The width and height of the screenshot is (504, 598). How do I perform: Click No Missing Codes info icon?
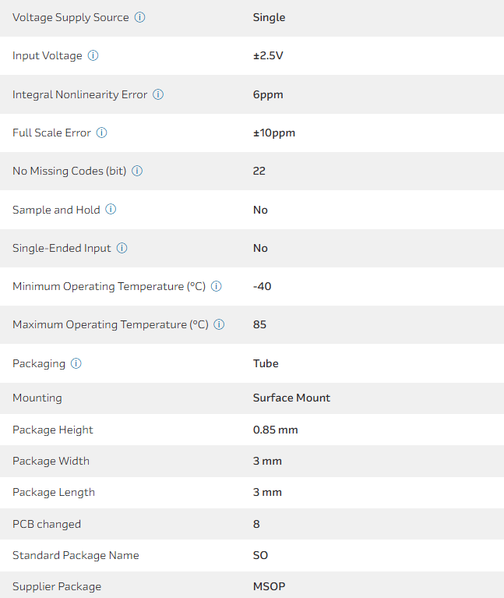[x=137, y=171]
